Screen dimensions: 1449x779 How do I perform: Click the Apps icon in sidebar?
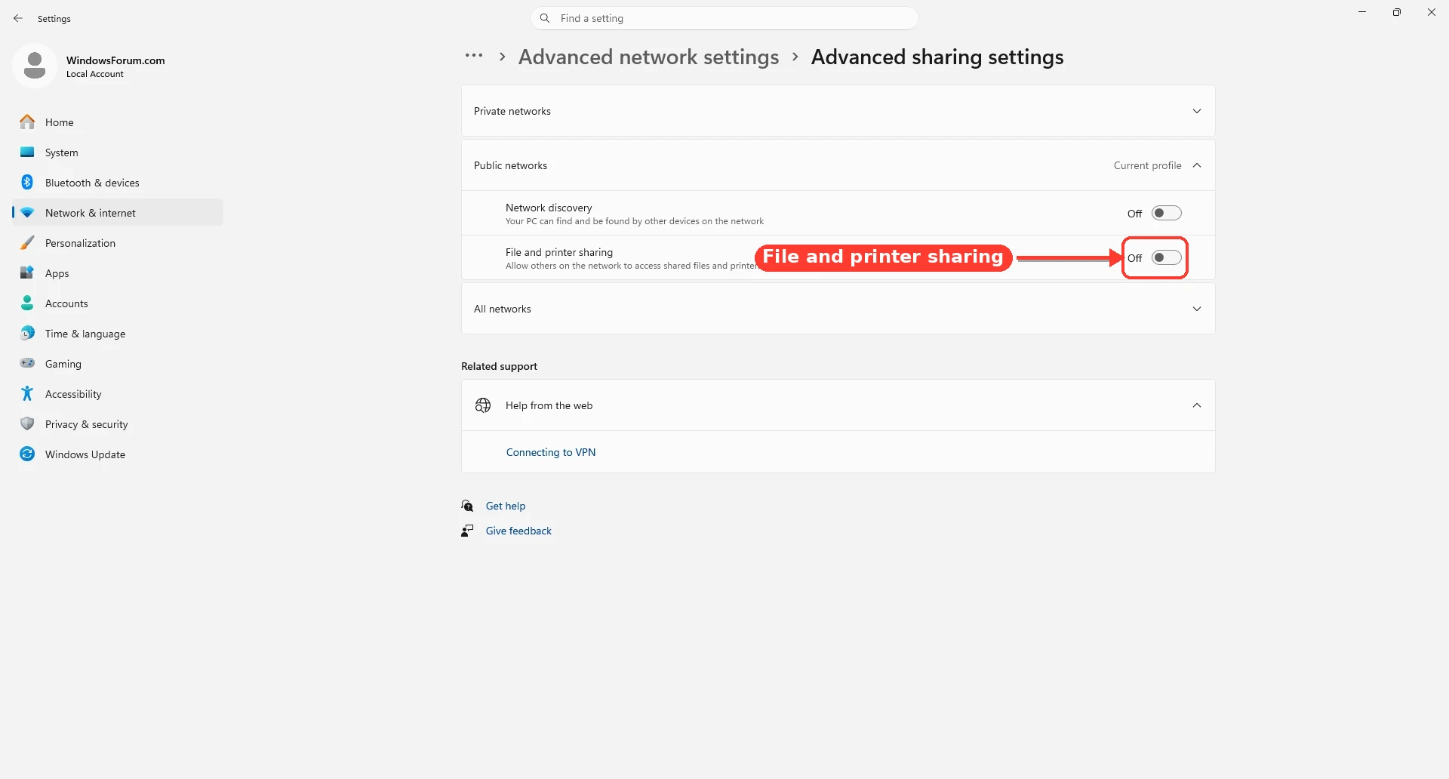tap(27, 272)
